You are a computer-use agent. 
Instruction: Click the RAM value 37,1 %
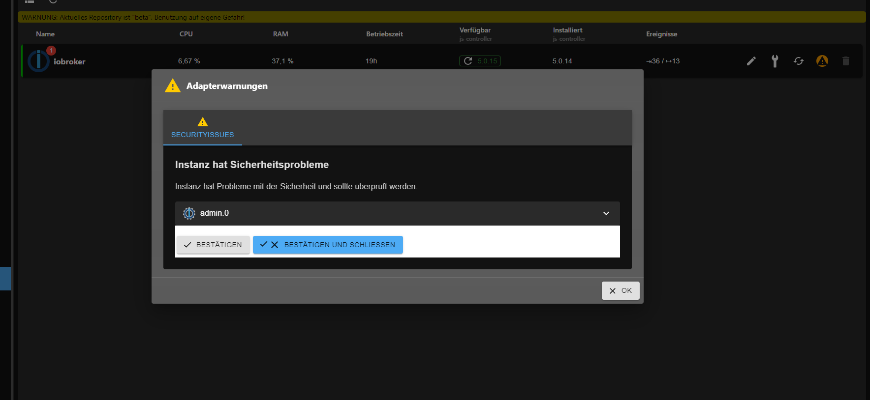(282, 61)
